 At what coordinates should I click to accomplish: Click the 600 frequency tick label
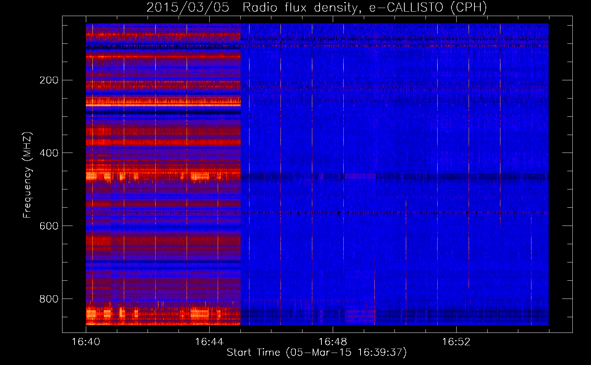click(49, 226)
